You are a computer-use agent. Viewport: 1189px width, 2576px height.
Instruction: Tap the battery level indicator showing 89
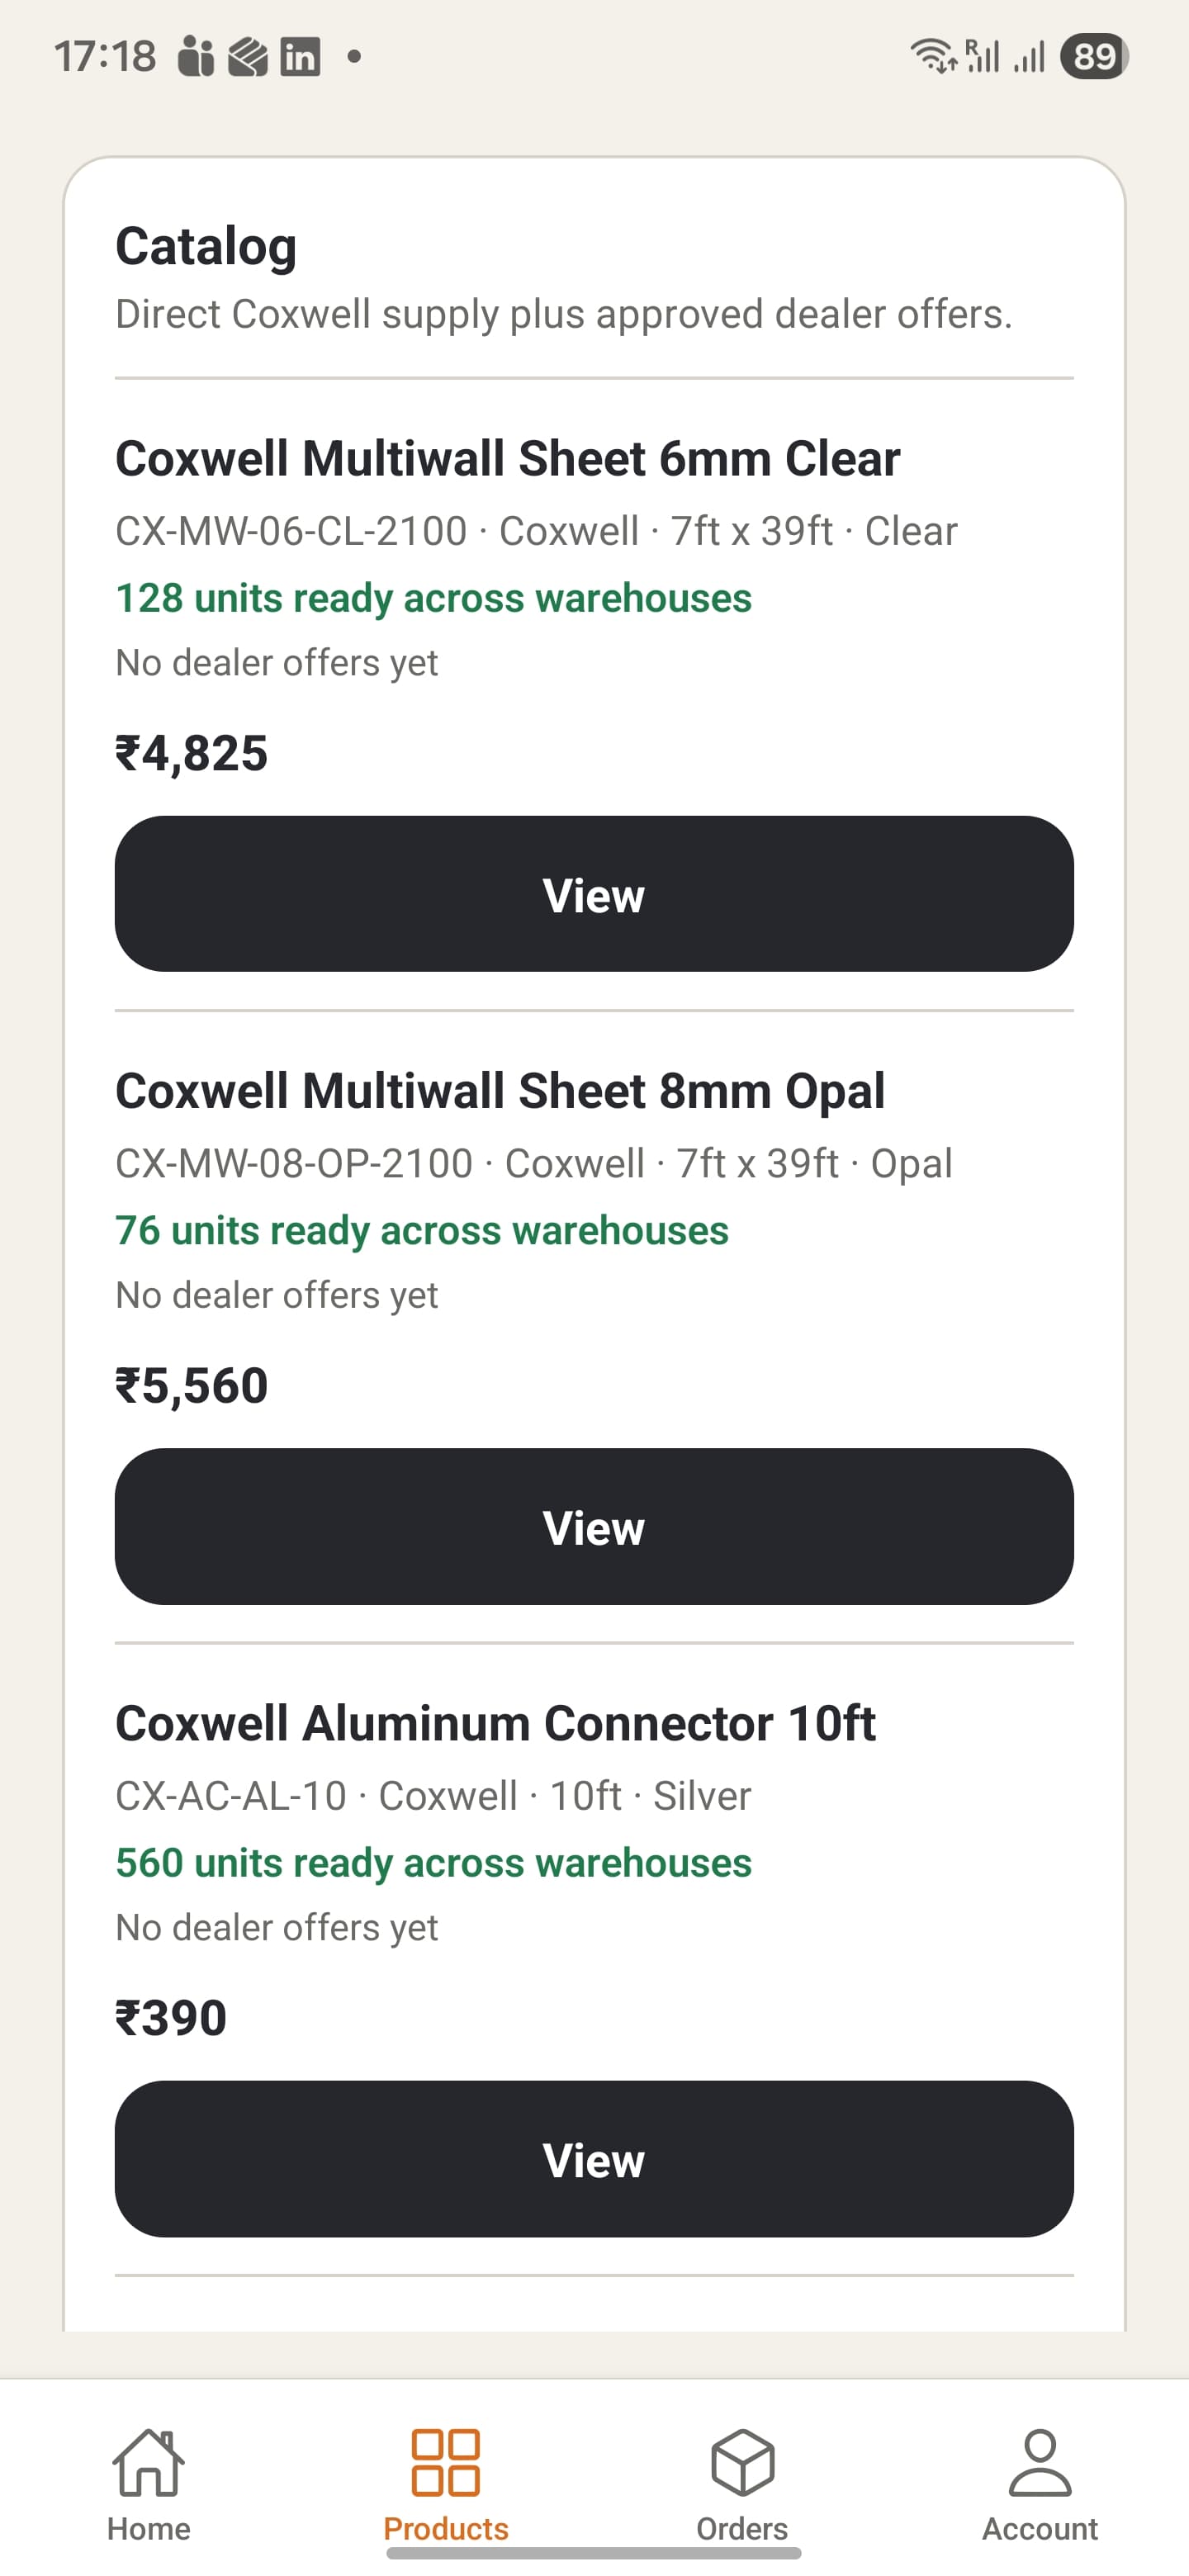[x=1092, y=57]
